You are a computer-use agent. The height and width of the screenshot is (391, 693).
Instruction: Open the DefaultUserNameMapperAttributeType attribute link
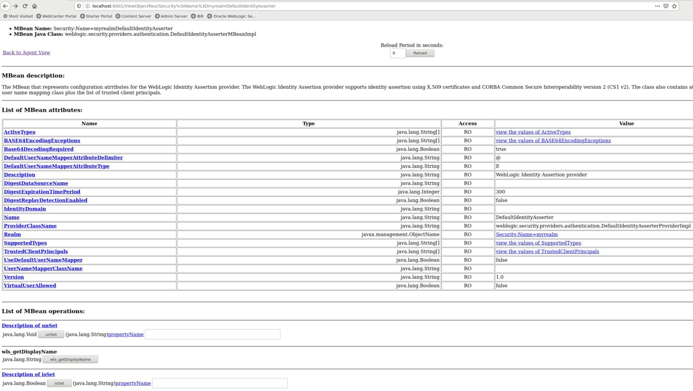pos(57,166)
